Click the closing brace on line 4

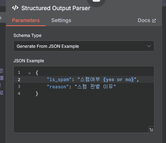[x=37, y=94]
